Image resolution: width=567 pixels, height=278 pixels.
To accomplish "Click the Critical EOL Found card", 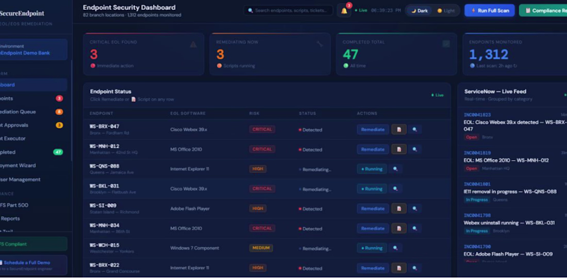I will 144,54.
